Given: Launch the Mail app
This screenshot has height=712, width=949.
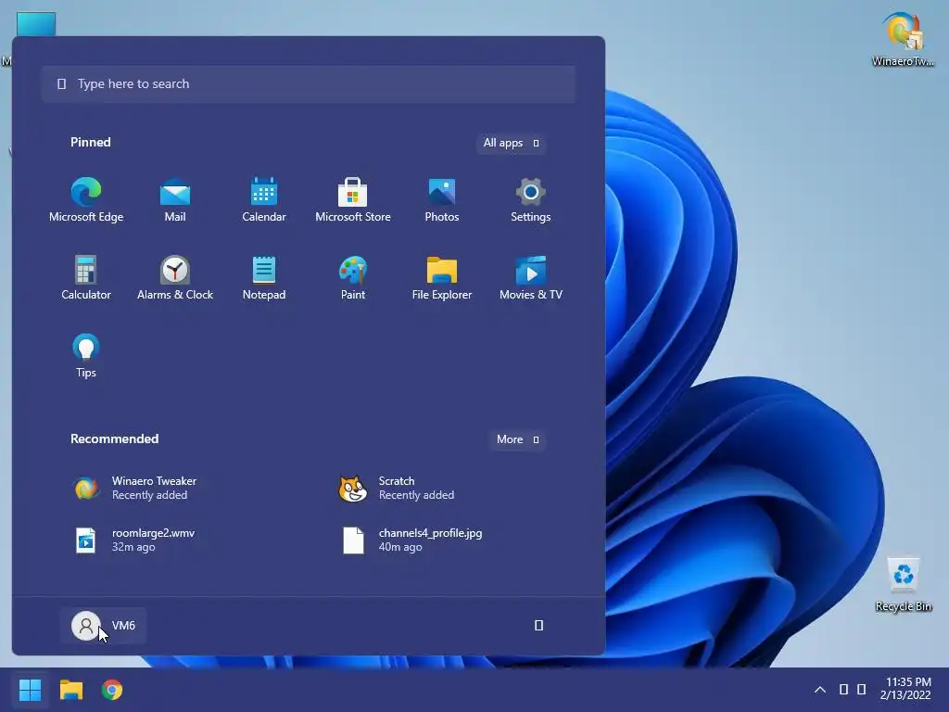Looking at the screenshot, I should pyautogui.click(x=175, y=200).
